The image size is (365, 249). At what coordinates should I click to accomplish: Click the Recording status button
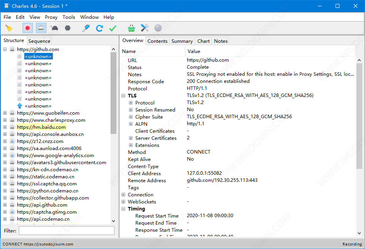[x=352, y=244]
